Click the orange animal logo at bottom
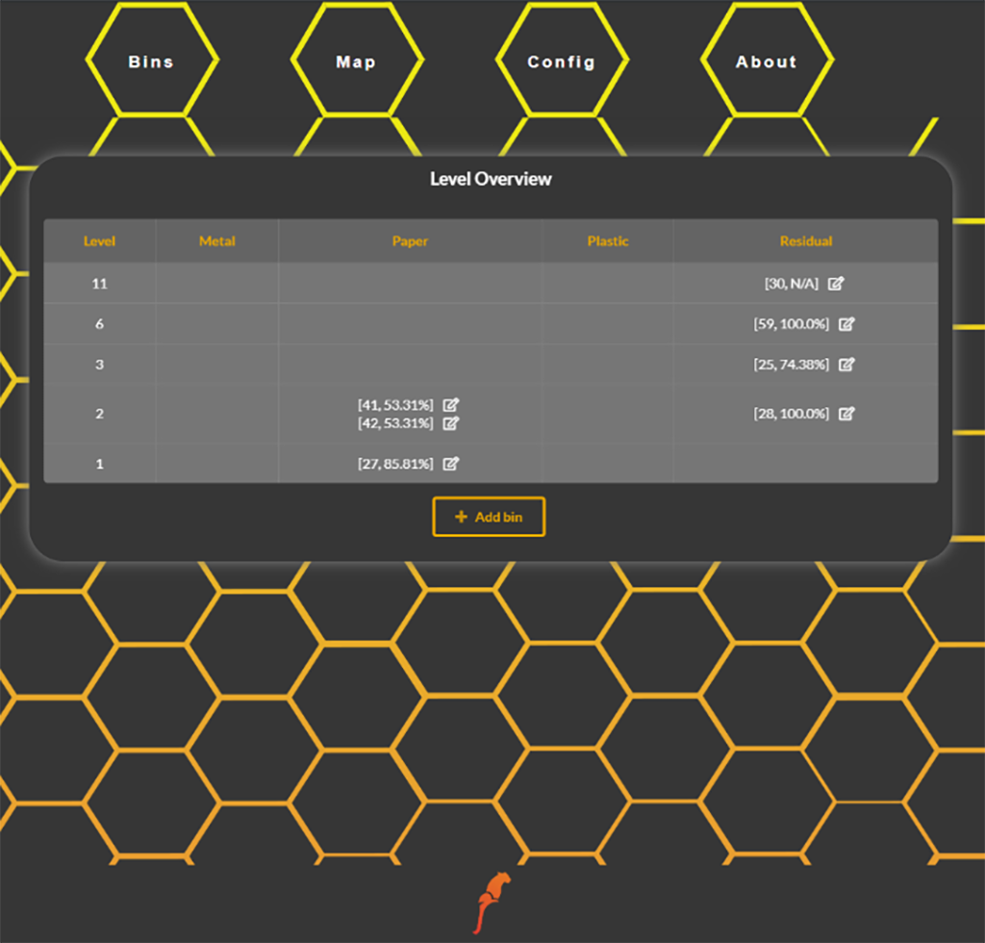This screenshot has height=943, width=985. (x=492, y=901)
